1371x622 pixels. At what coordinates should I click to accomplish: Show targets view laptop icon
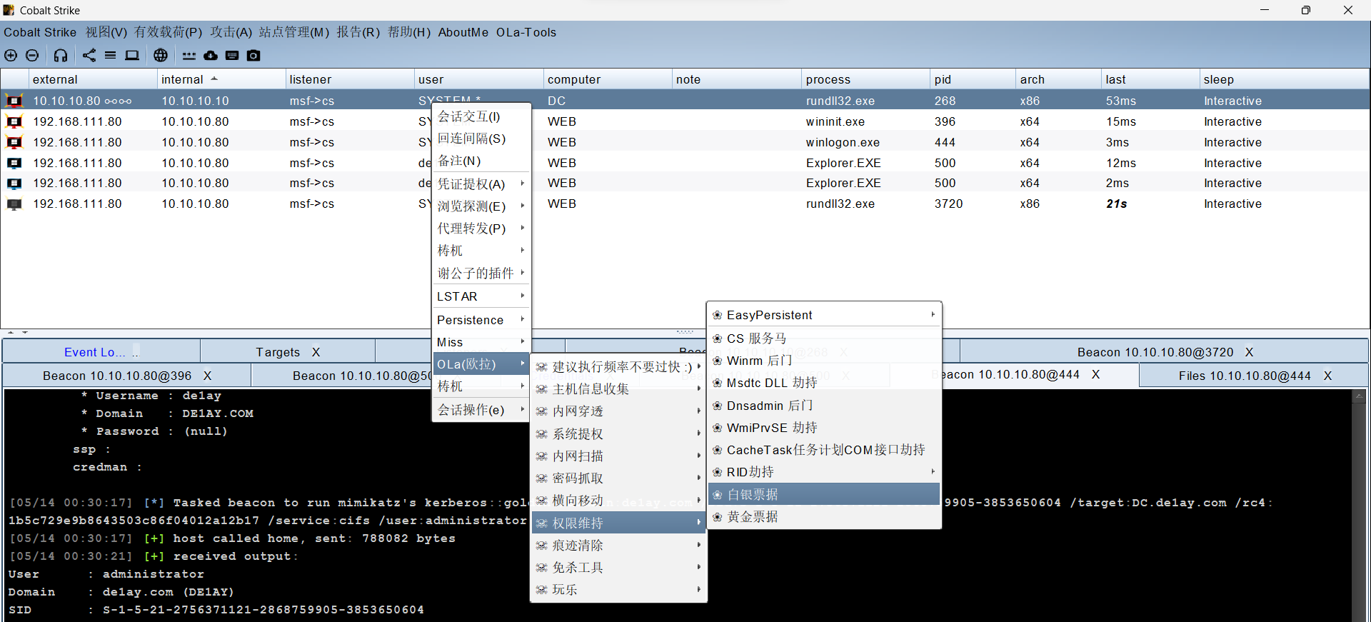(x=132, y=55)
